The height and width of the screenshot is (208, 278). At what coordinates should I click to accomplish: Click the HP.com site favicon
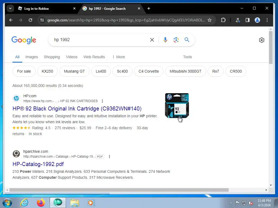click(16, 98)
